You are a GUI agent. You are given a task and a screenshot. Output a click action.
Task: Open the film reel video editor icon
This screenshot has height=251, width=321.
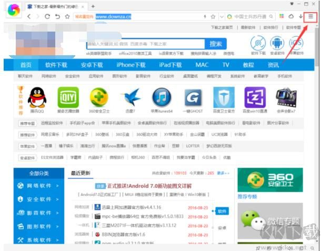point(286,98)
